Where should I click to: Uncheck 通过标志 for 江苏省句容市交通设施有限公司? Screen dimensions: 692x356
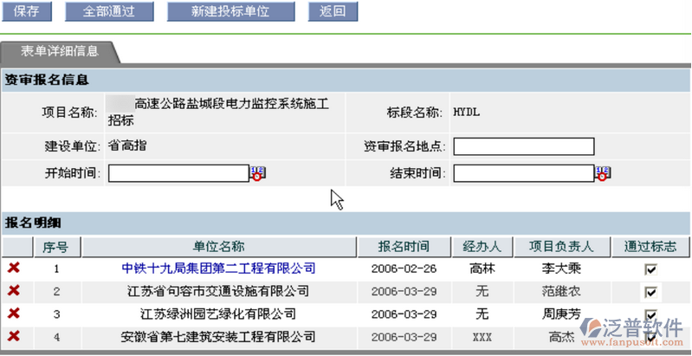pos(650,292)
